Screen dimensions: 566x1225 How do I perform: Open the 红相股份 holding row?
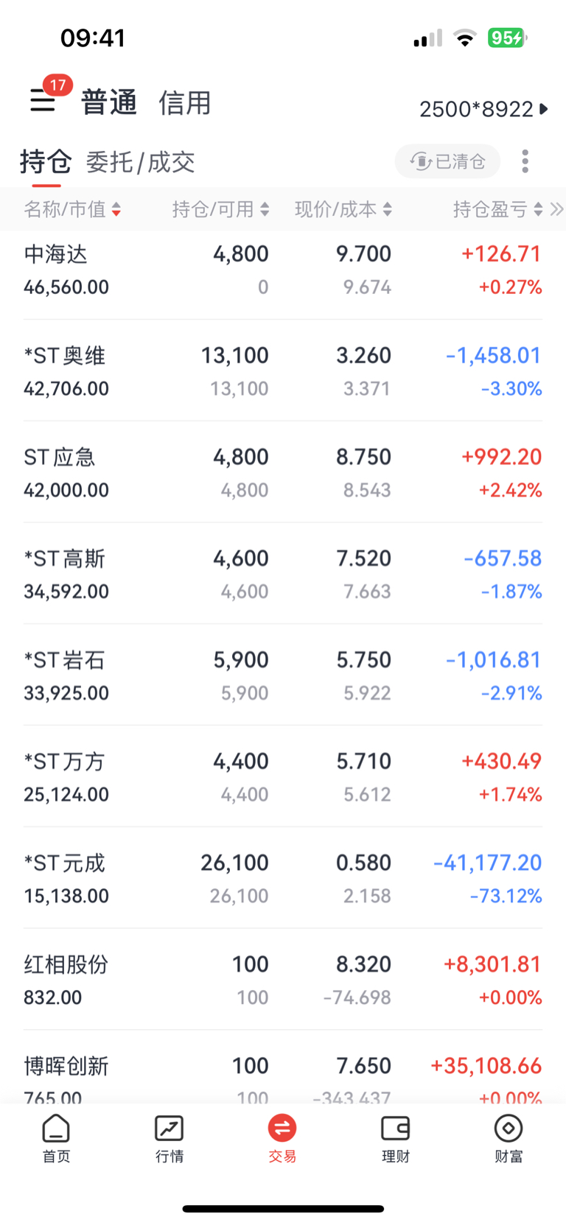(283, 980)
